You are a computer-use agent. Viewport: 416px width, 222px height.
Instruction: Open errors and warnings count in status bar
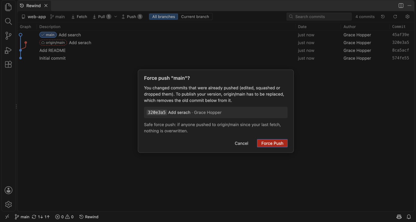[x=64, y=217]
